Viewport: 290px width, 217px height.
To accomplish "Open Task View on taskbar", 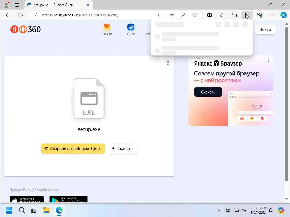I will tap(34, 210).
